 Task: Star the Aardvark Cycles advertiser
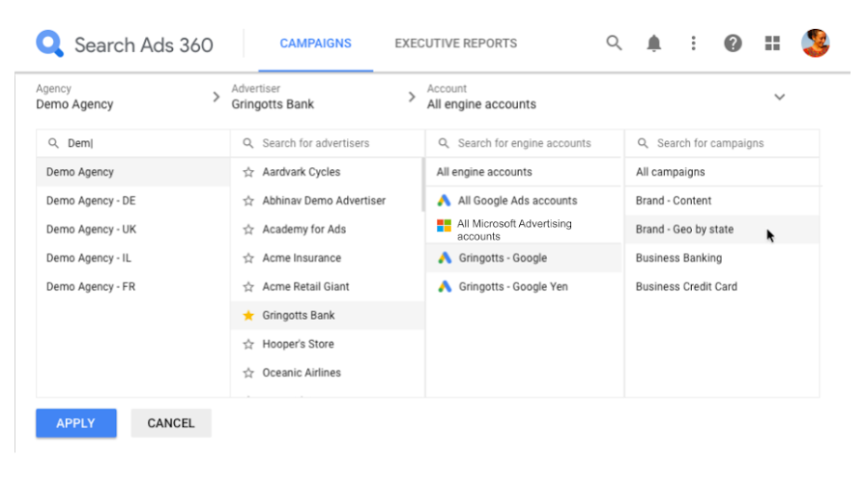(248, 172)
